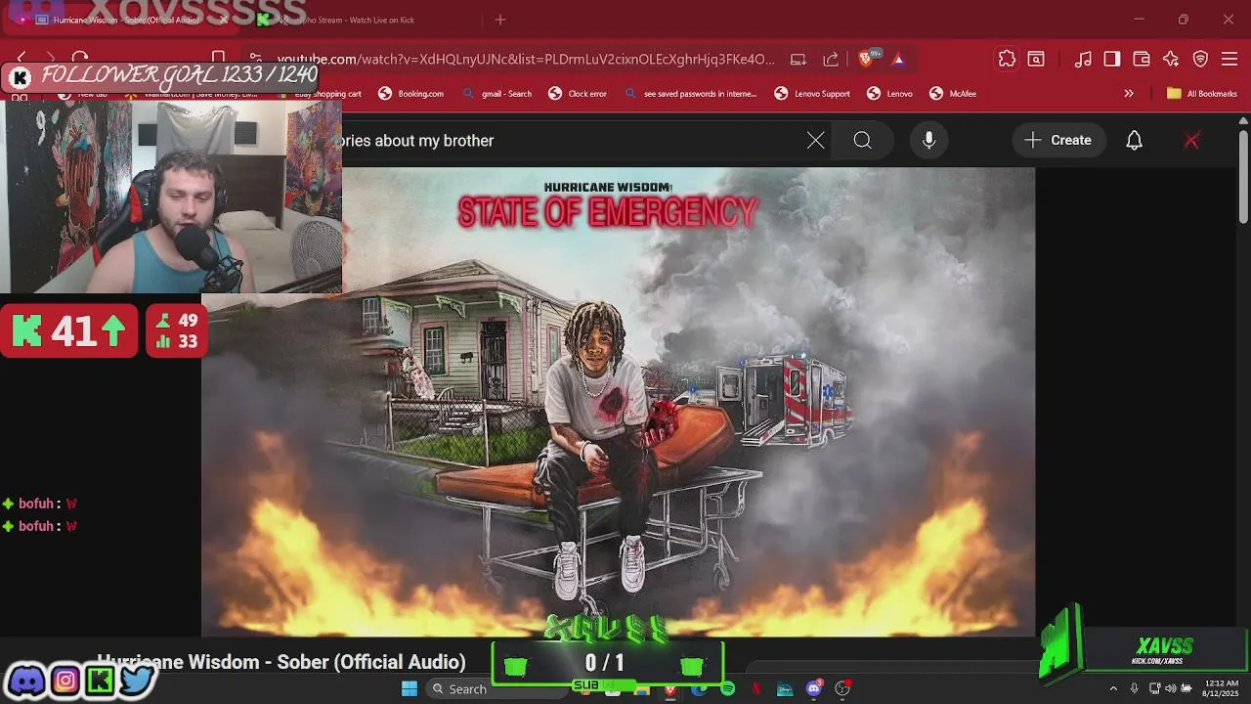
Task: Toggle the browser sidebar panel icon
Action: click(x=1112, y=59)
